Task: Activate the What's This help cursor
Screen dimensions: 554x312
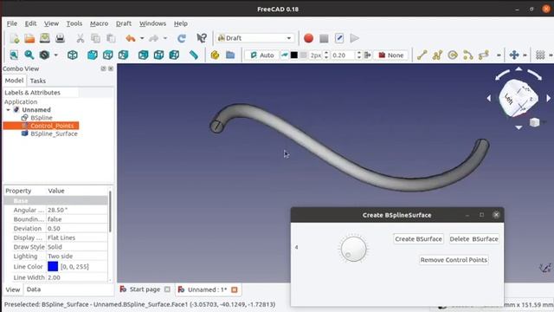Action: pyautogui.click(x=202, y=38)
